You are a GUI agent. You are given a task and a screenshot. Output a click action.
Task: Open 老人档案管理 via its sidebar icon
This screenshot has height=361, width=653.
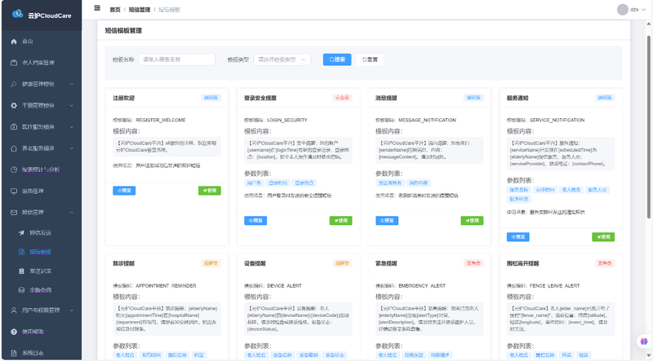(14, 63)
